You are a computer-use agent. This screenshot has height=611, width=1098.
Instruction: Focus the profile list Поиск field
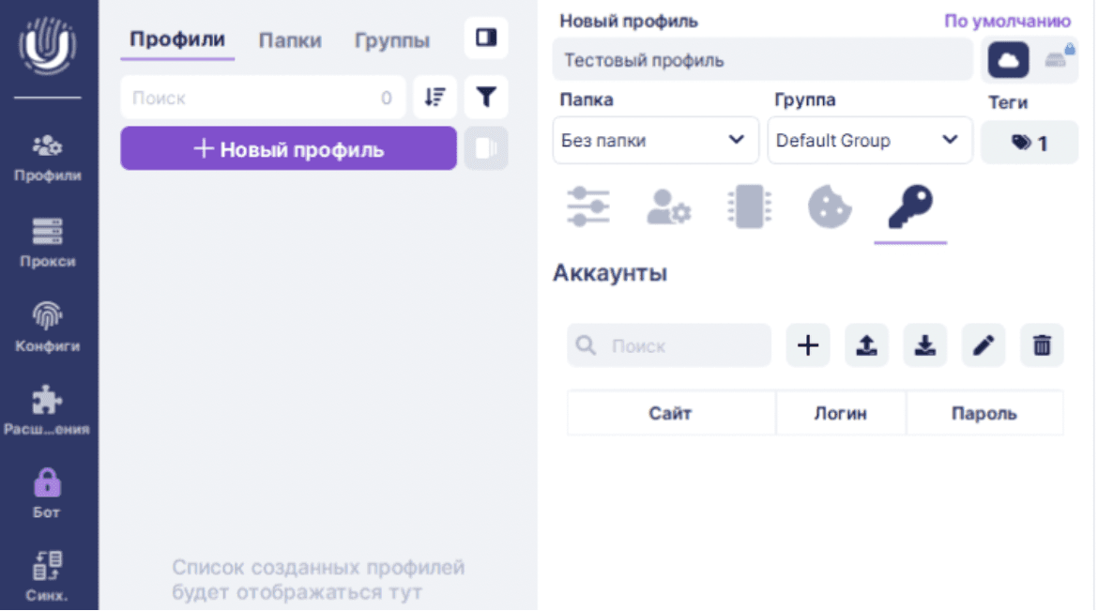point(264,98)
